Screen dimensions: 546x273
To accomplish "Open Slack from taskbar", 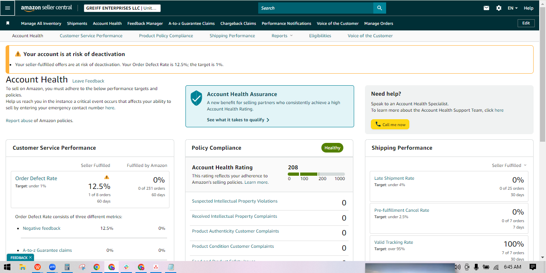I will pos(126,267).
